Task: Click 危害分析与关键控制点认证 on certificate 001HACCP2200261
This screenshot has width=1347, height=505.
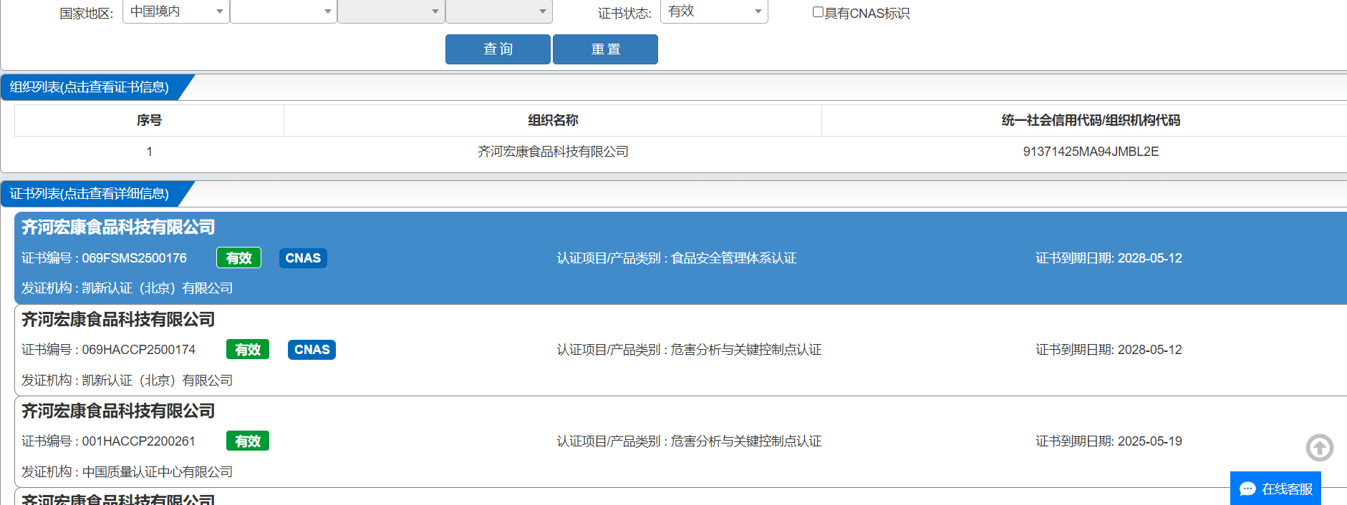Action: (x=746, y=441)
